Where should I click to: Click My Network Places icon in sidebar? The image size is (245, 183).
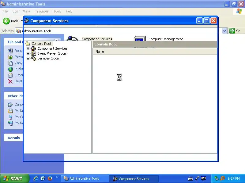pyautogui.click(x=10, y=123)
